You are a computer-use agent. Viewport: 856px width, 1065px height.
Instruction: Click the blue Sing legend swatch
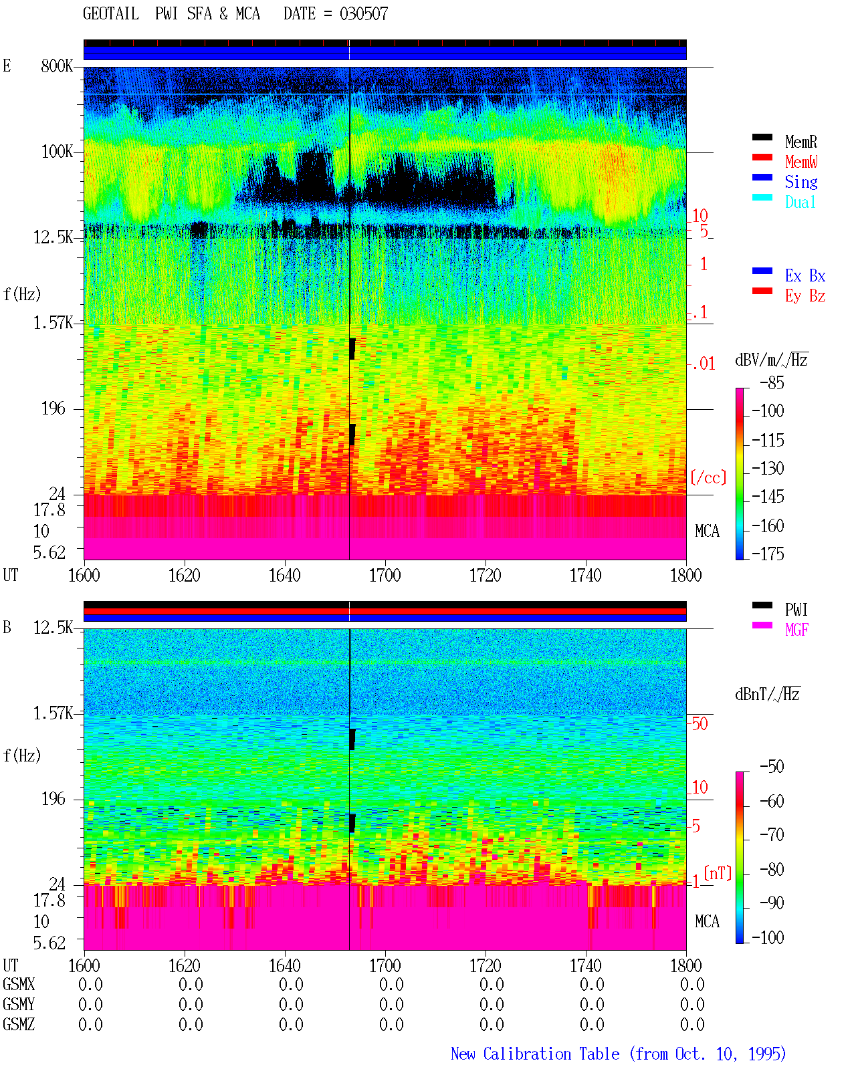point(762,177)
